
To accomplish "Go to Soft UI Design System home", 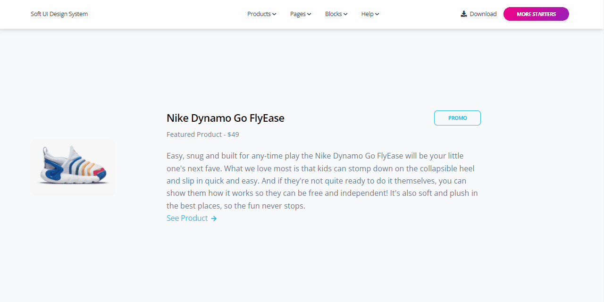I will (x=59, y=14).
